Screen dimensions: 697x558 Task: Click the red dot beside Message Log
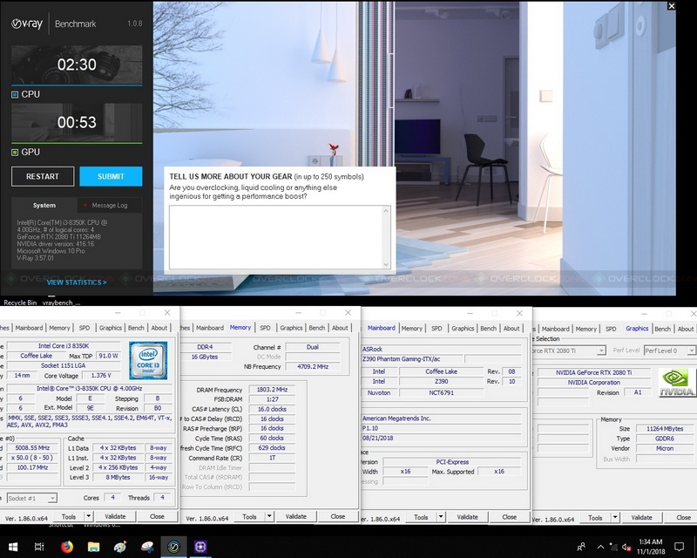[85, 205]
